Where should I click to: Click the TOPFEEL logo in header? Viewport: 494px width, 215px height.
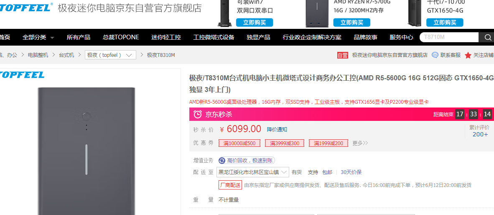(x=26, y=7)
